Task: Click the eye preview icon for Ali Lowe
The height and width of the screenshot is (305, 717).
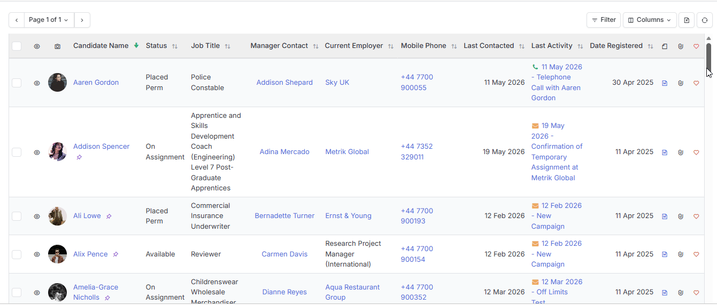Action: click(37, 216)
